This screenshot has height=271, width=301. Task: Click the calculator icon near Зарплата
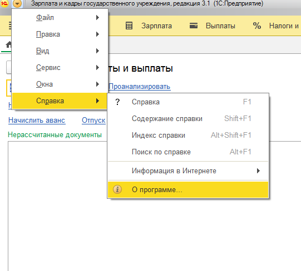[129, 26]
